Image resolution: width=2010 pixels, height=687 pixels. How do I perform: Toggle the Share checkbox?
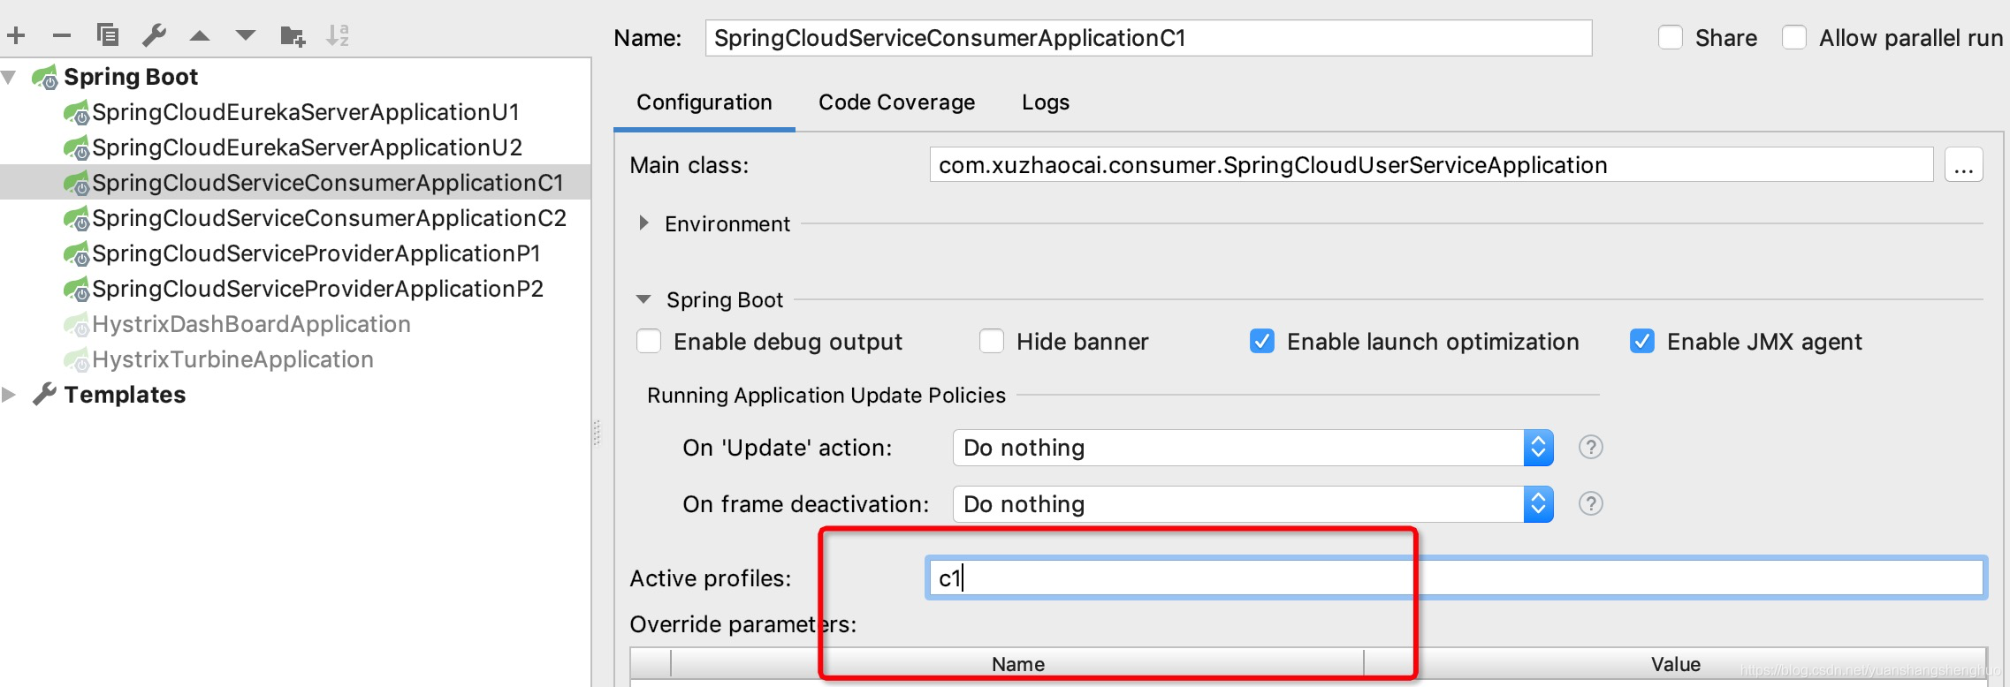1671,38
